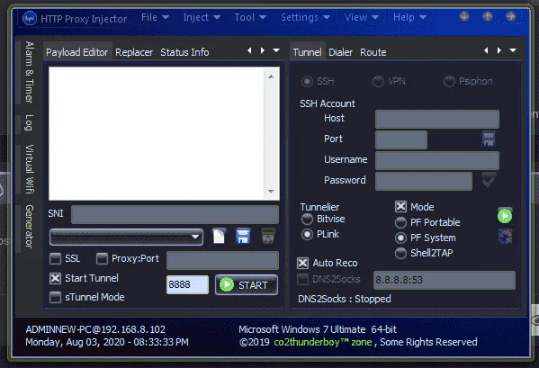Switch to the Replacer tab

tap(134, 52)
